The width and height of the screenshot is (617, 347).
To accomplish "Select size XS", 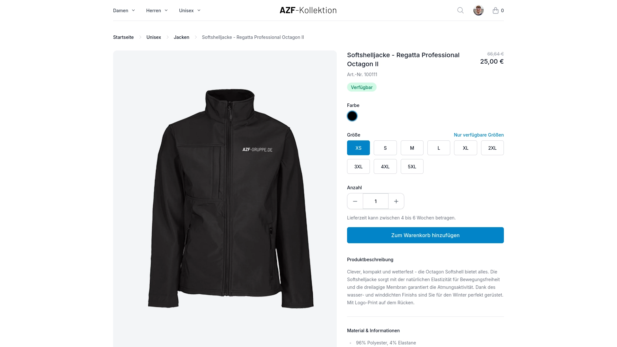I will click(x=358, y=148).
